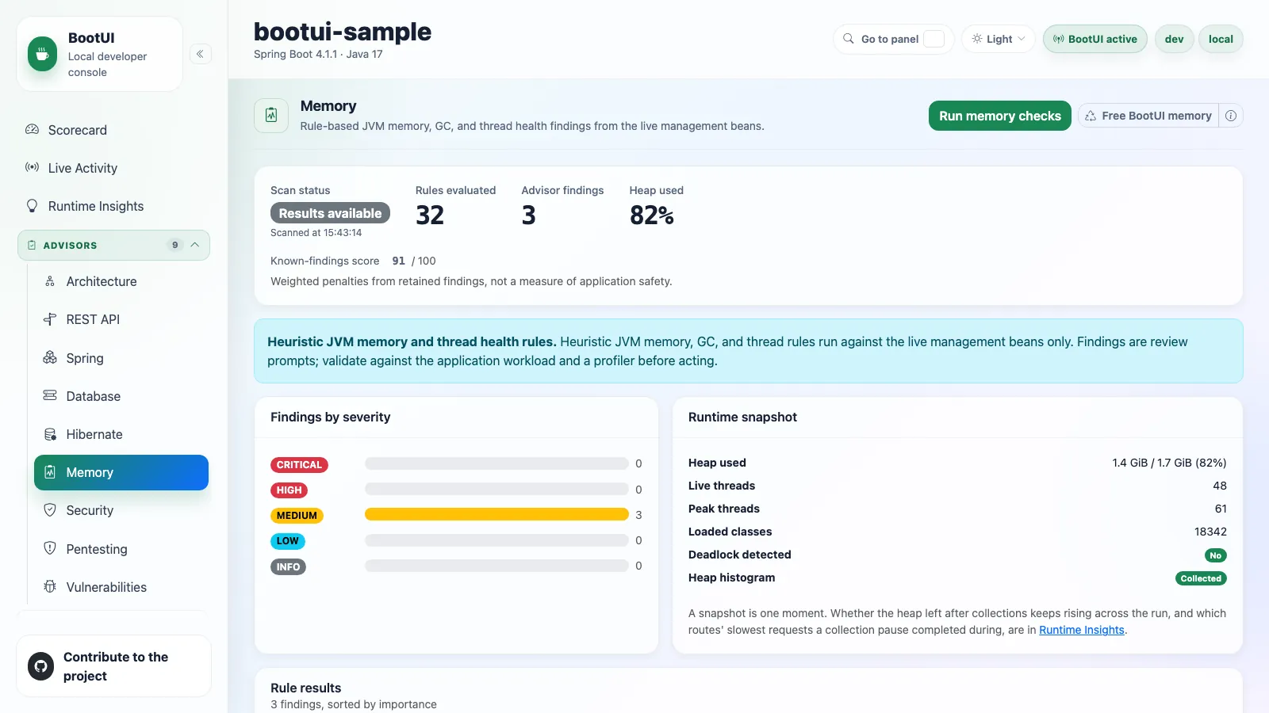
Task: Click the local profile badge
Action: [x=1221, y=39]
